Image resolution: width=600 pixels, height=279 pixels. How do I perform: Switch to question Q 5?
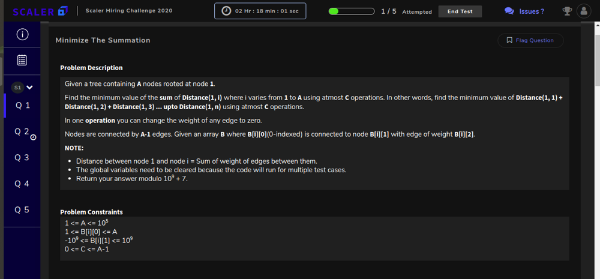(x=22, y=210)
